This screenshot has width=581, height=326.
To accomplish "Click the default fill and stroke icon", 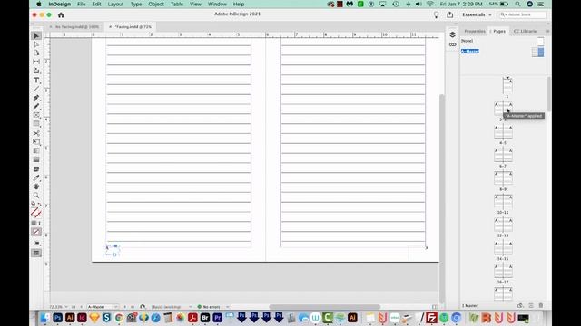I will [33, 204].
